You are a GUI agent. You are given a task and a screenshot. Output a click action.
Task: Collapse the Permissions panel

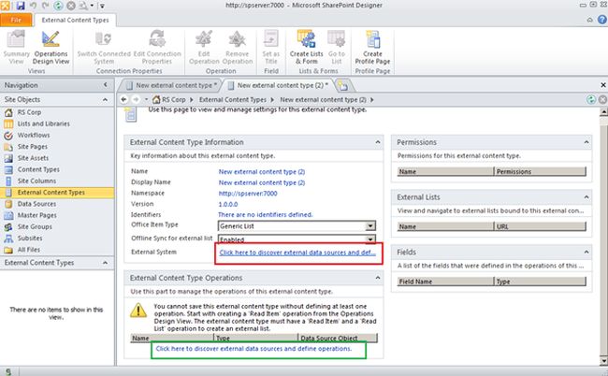[x=586, y=142]
